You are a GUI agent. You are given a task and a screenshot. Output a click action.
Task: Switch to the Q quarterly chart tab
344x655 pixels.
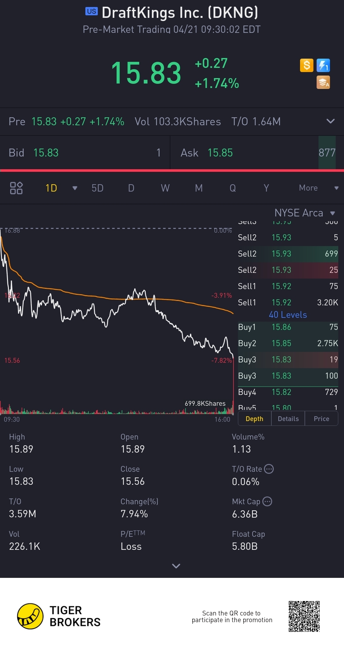(233, 188)
